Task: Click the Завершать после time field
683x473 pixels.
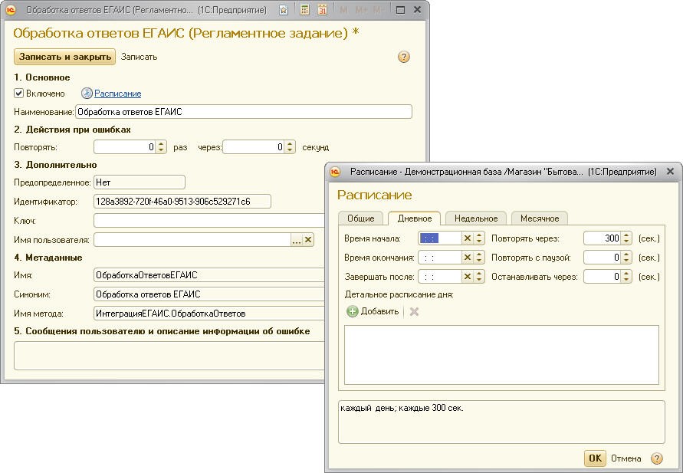Action: click(x=440, y=277)
